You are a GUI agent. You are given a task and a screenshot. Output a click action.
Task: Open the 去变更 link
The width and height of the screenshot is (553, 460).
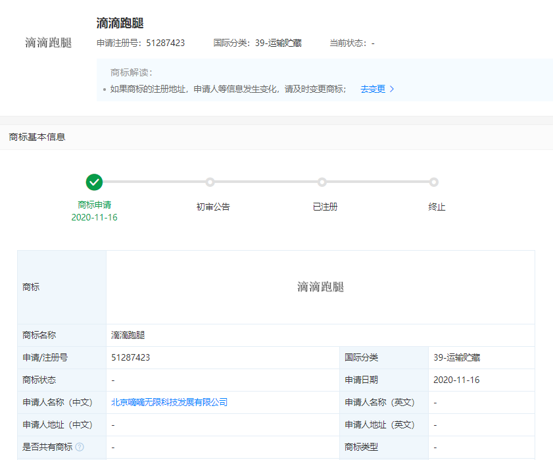tap(373, 89)
